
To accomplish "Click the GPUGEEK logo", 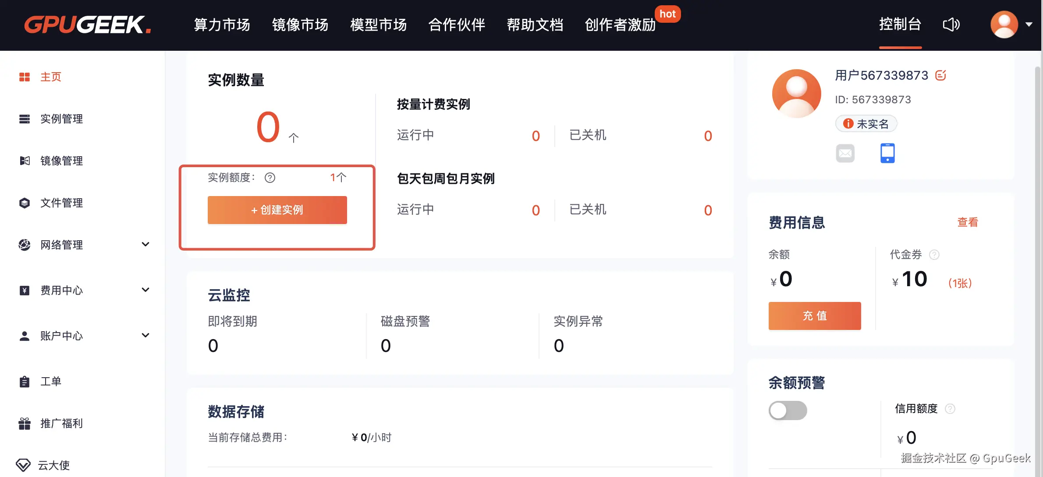I will pos(88,25).
